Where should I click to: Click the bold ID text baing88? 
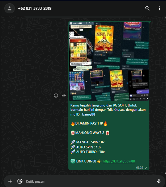click(89, 114)
